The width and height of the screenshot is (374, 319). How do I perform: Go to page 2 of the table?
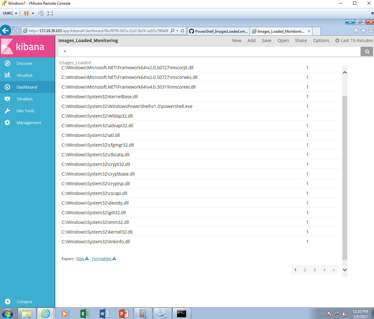pos(305,270)
